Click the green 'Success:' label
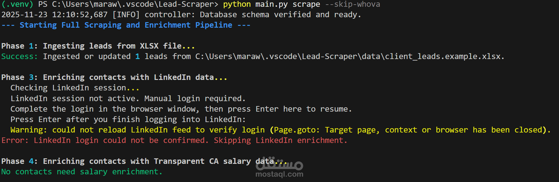This screenshot has height=182, width=559. point(19,57)
